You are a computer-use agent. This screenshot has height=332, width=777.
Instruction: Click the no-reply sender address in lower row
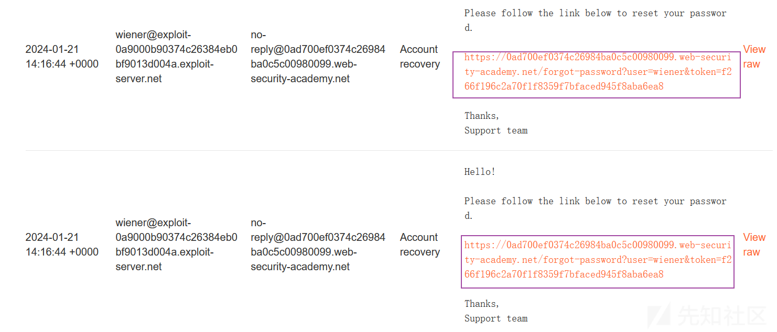318,245
